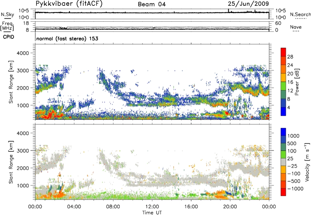Pick the gray −25 to 25 velocity colorbar segment

coord(283,162)
